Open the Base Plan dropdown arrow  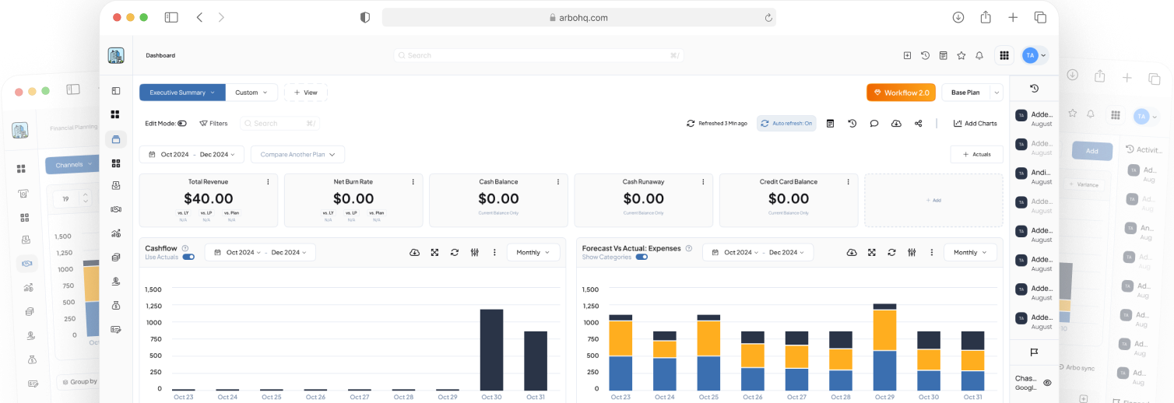pyautogui.click(x=996, y=93)
